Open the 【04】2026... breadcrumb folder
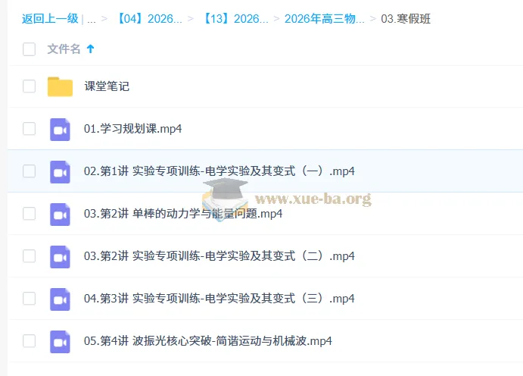Image resolution: width=523 pixels, height=376 pixels. [x=149, y=19]
